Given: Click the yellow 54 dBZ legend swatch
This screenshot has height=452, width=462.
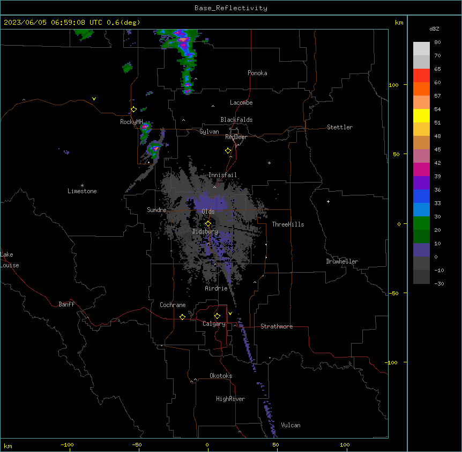Looking at the screenshot, I should click(x=421, y=115).
